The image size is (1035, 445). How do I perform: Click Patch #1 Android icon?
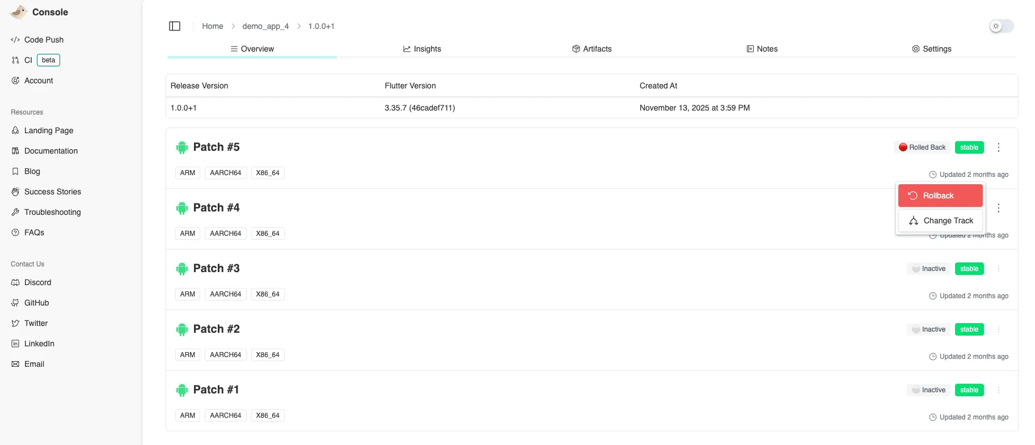[182, 390]
